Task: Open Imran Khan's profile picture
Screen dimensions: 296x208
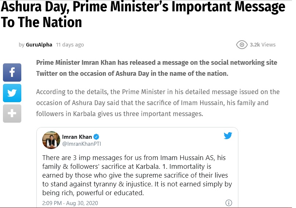Action: 51,140
